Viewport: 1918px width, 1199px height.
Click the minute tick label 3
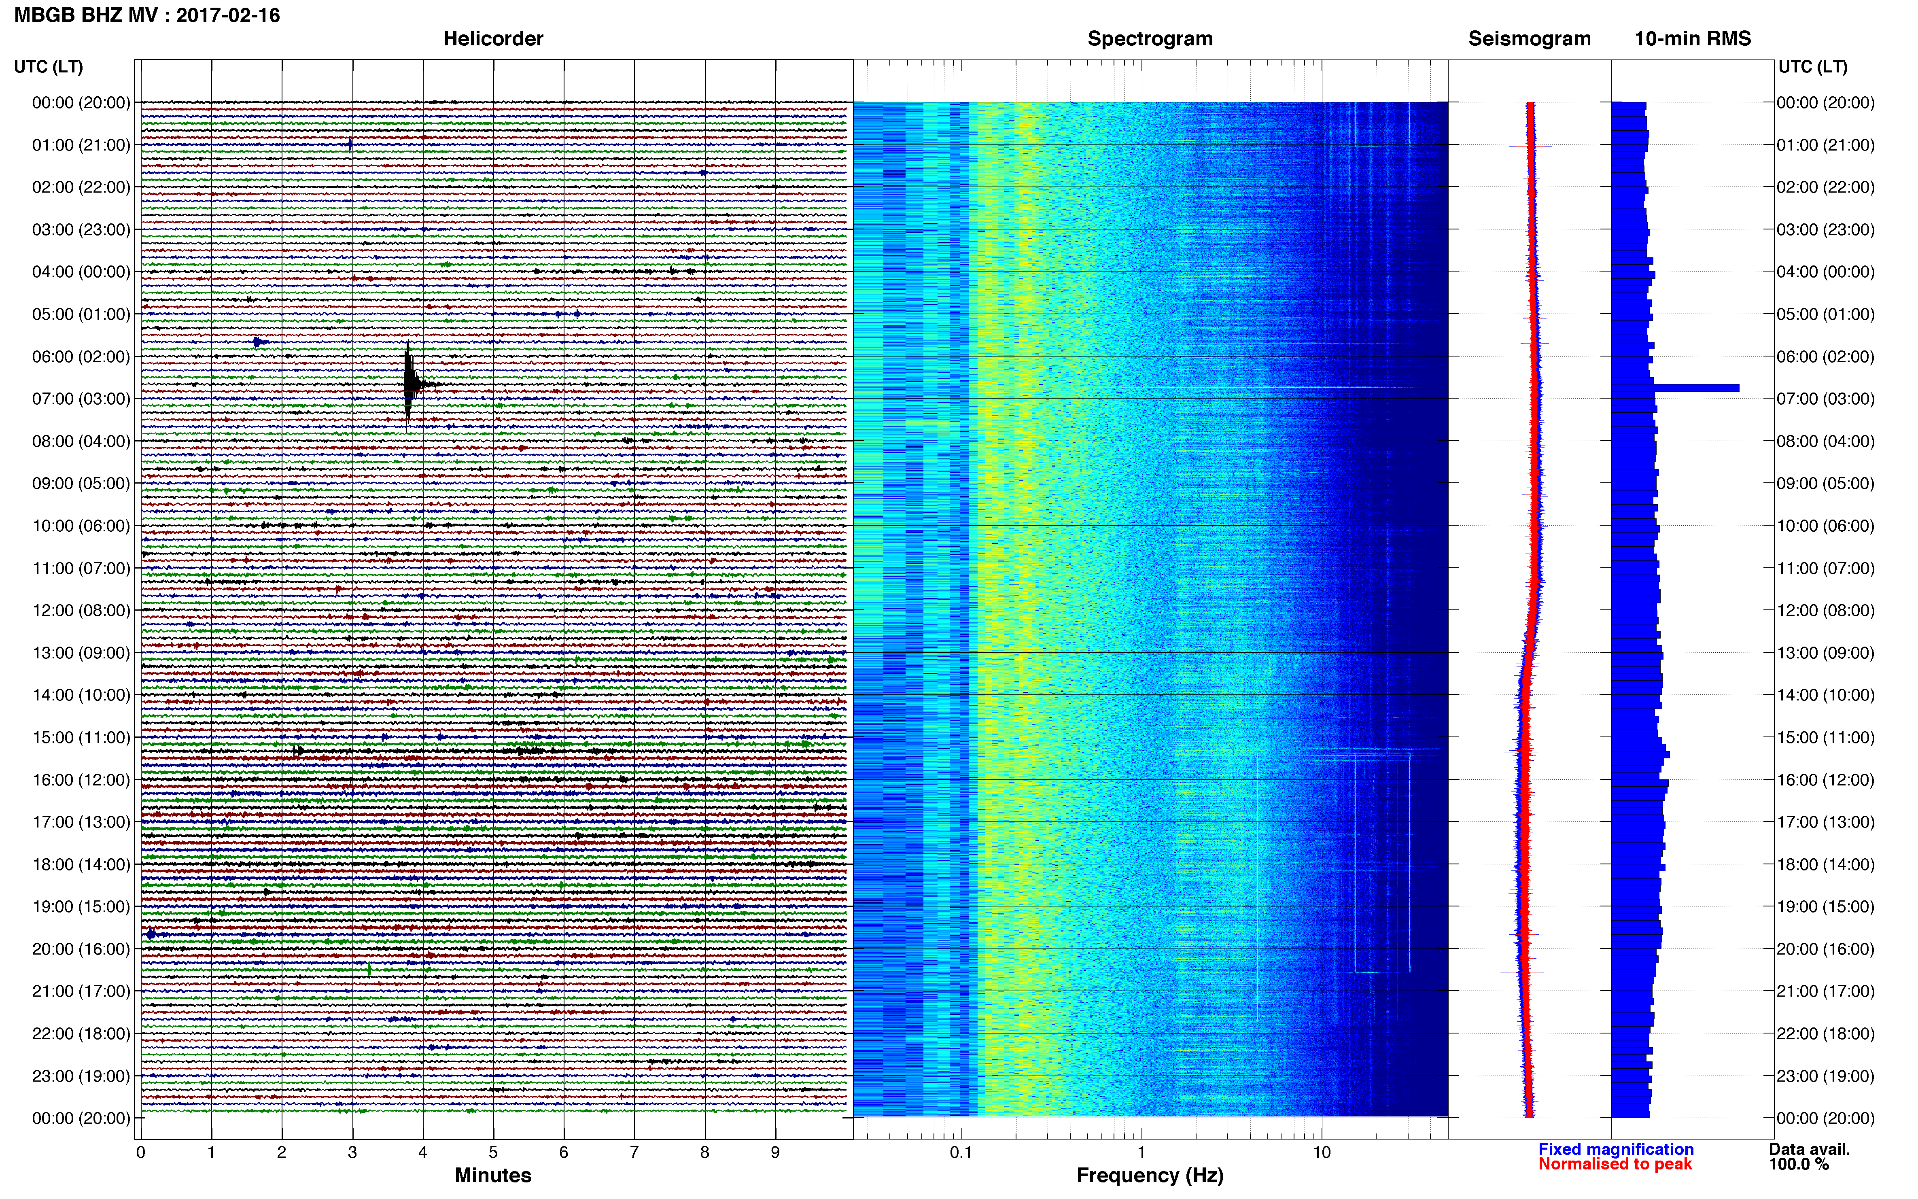point(352,1152)
